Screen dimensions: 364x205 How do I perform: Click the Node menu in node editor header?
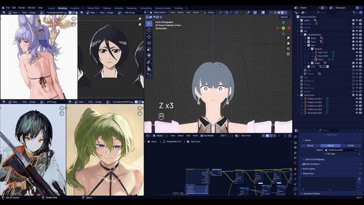pos(196,136)
